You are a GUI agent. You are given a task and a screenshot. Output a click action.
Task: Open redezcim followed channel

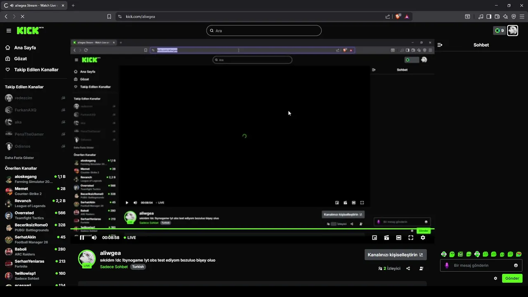point(35,98)
